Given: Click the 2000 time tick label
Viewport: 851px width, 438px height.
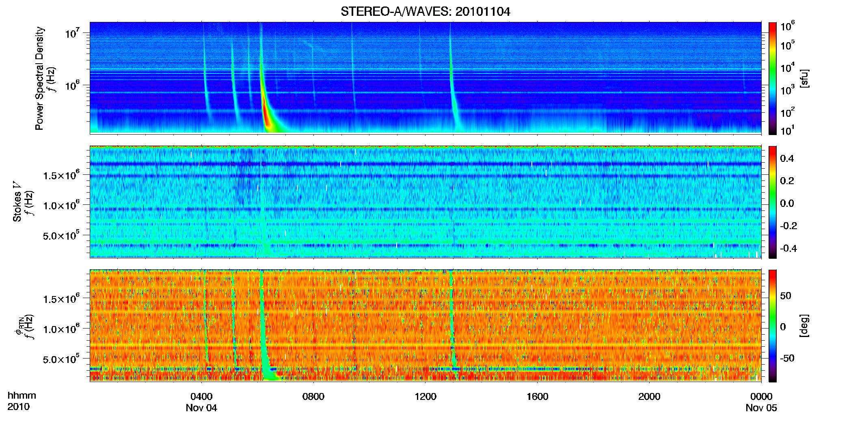Looking at the screenshot, I should pos(649,397).
